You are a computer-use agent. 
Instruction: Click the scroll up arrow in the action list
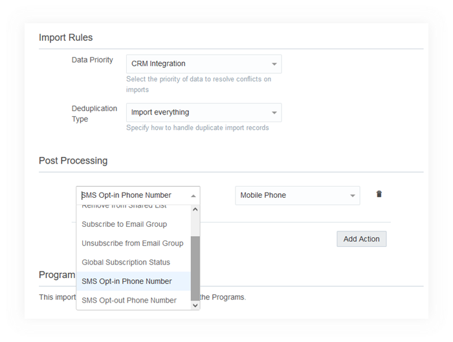[x=195, y=210]
